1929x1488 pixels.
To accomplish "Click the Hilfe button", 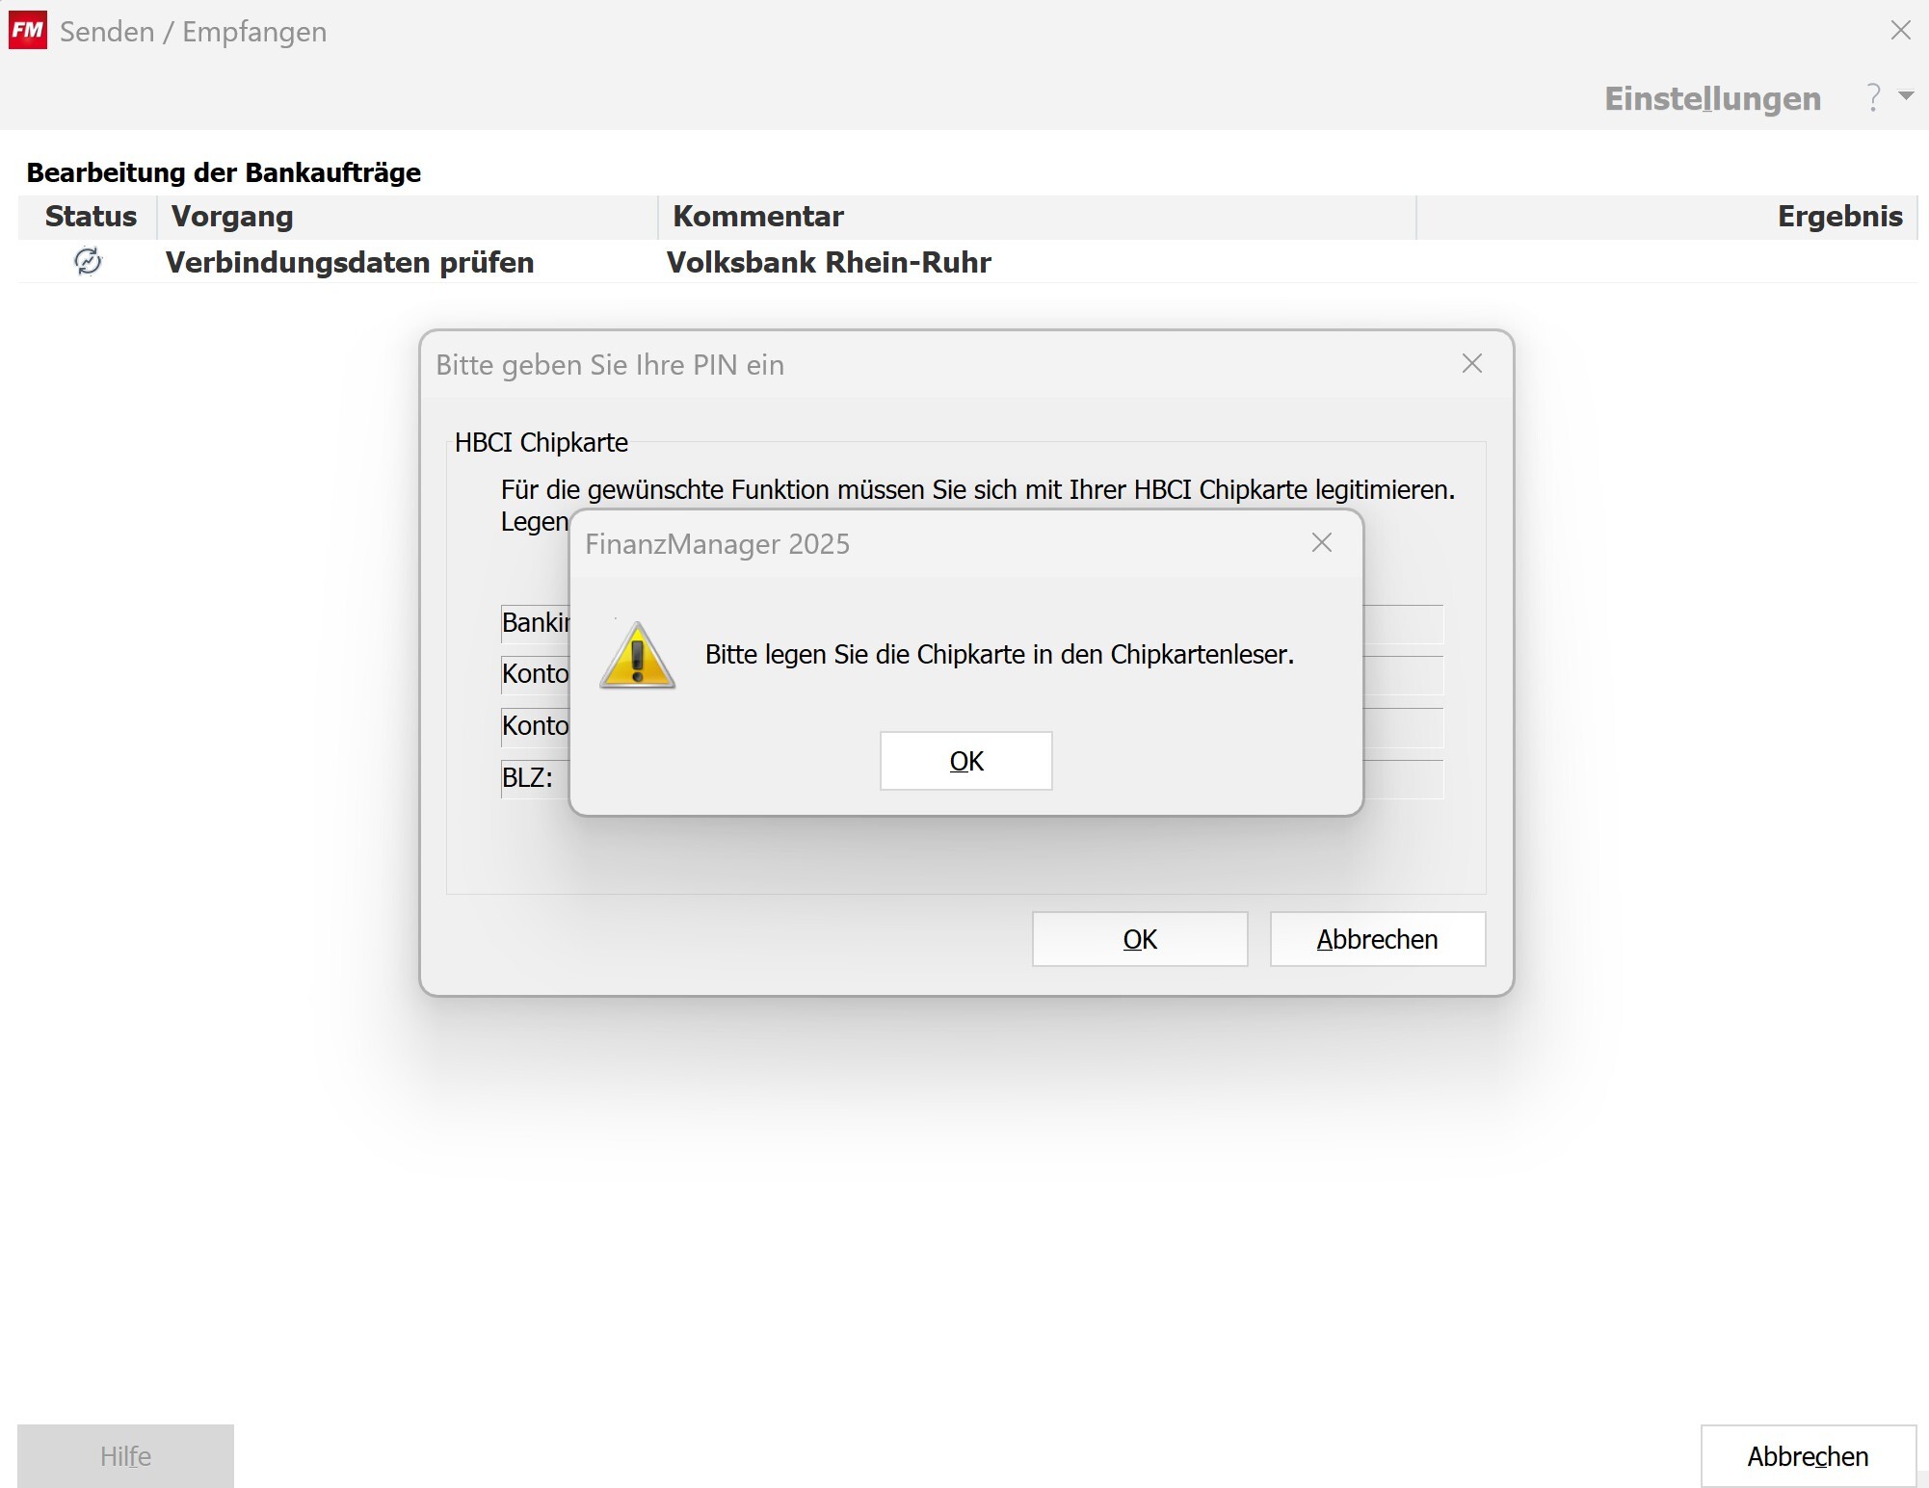I will click(125, 1456).
